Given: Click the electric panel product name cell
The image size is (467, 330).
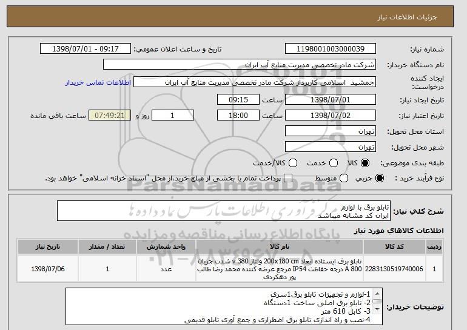Looking at the screenshot, I should pos(280,269).
